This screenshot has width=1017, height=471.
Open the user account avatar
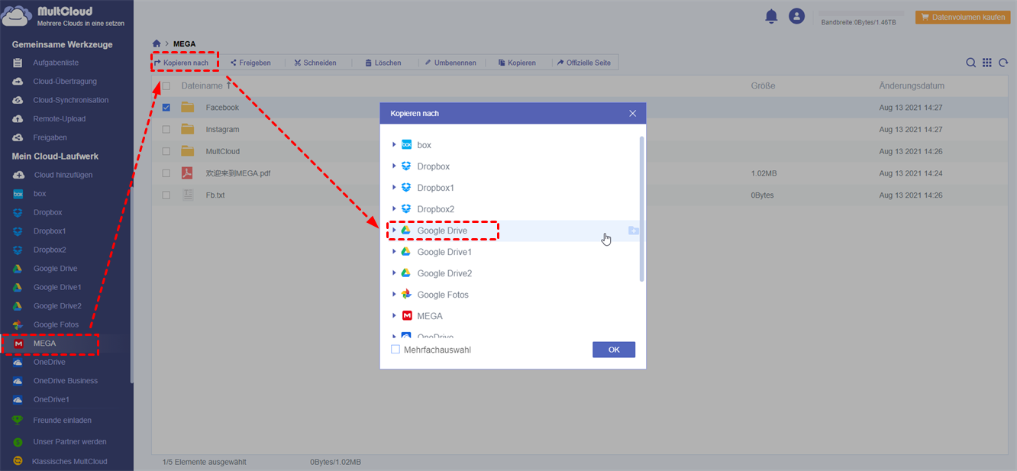point(796,16)
